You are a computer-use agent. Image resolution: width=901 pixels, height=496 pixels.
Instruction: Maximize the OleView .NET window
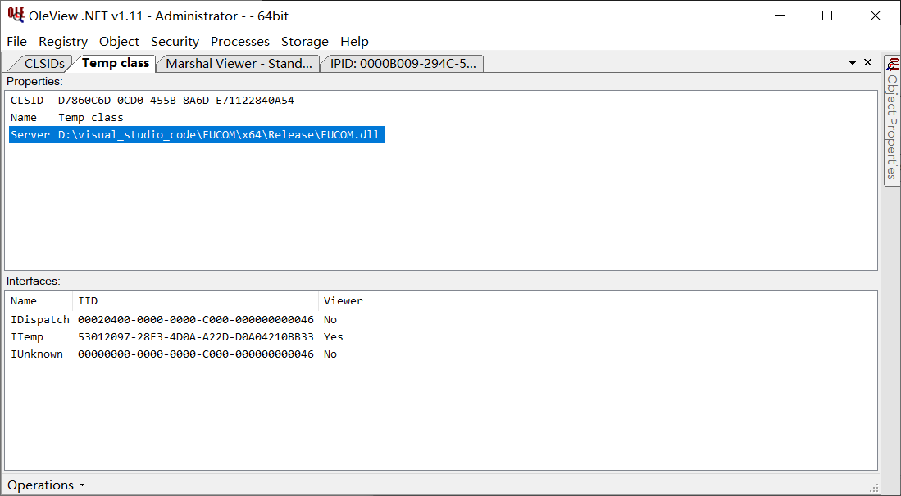point(827,16)
